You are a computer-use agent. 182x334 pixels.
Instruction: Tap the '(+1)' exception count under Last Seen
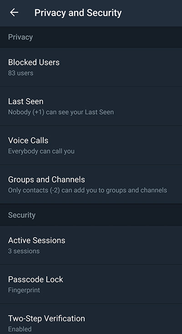pos(38,112)
